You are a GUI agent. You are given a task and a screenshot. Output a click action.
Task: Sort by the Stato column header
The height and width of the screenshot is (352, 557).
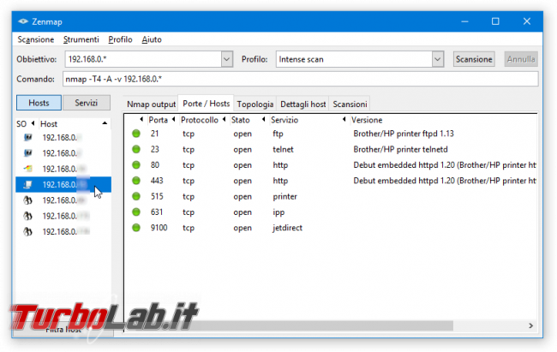[241, 120]
